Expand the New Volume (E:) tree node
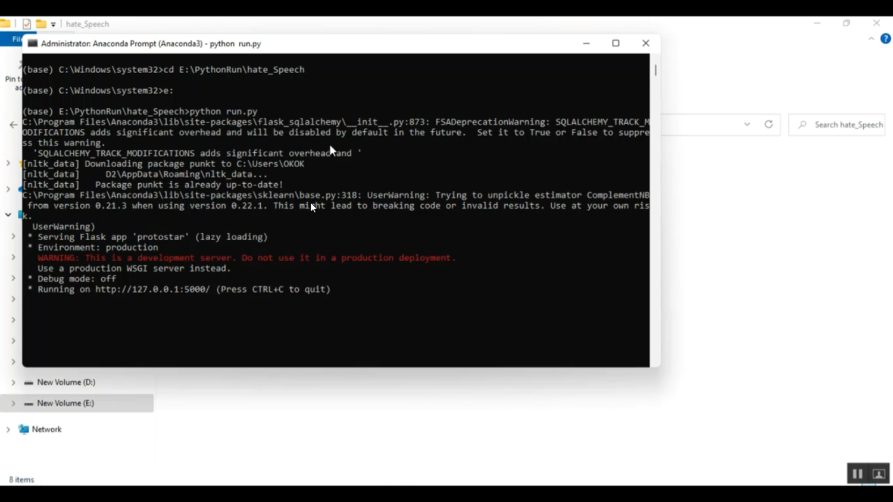 pos(13,403)
